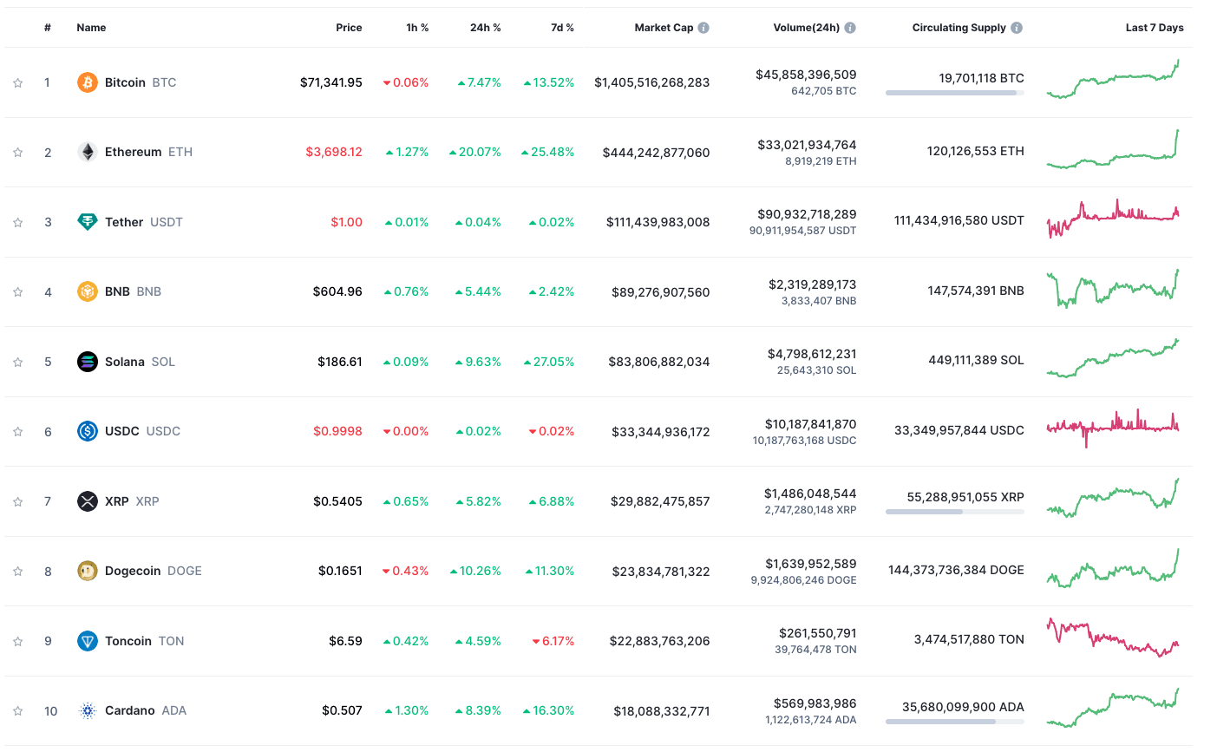Image resolution: width=1217 pixels, height=752 pixels.
Task: Click the Dogecoin logo icon
Action: (88, 571)
